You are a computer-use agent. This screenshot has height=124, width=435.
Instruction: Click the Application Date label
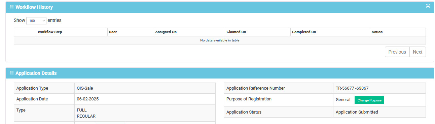point(32,99)
